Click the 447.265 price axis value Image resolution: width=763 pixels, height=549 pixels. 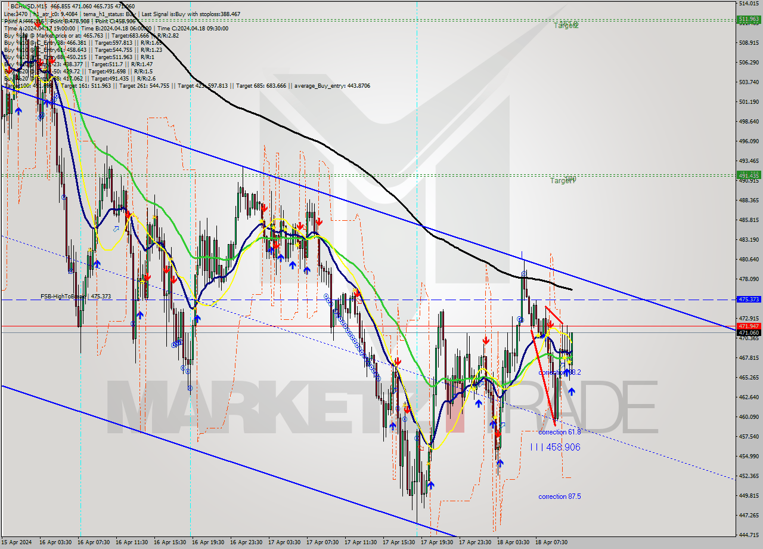click(749, 516)
